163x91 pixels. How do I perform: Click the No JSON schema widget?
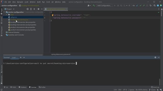(141, 90)
